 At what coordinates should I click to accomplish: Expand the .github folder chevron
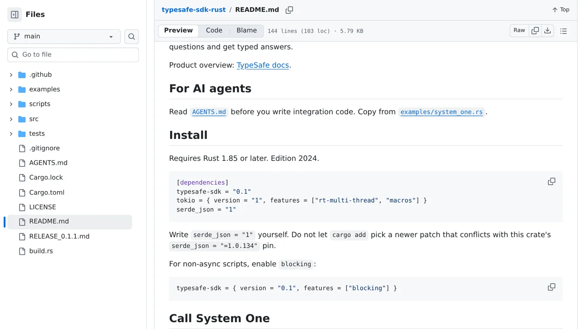tap(11, 75)
